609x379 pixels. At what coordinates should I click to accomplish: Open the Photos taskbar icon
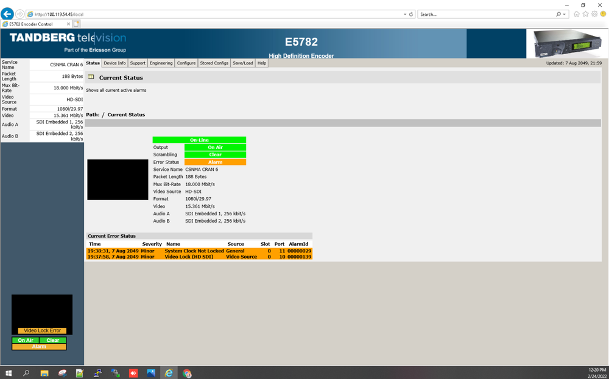(x=151, y=373)
